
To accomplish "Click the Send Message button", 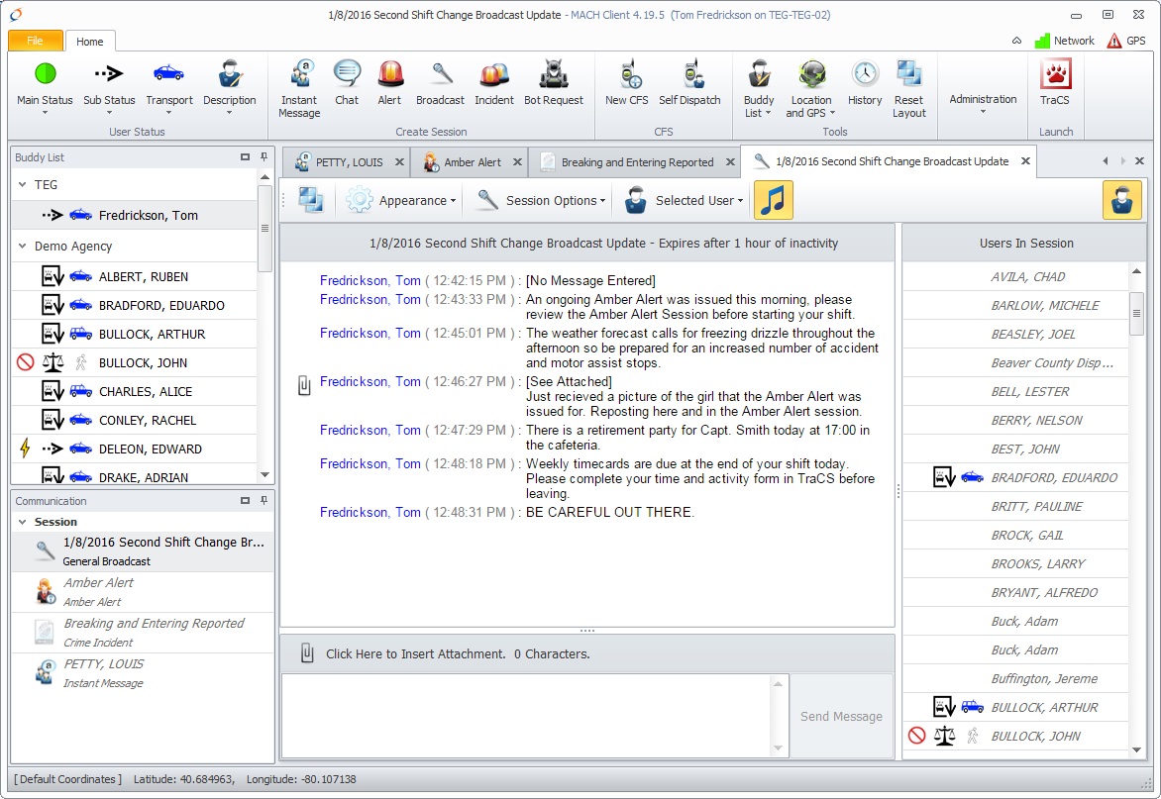I will [841, 716].
